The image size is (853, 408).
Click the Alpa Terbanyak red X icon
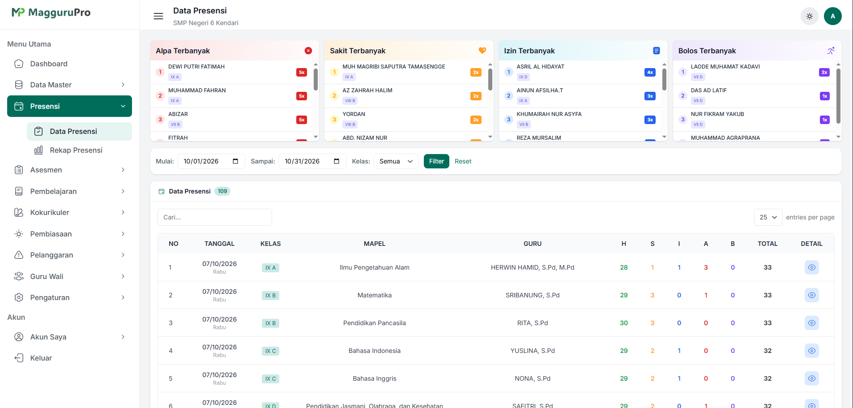pos(308,51)
